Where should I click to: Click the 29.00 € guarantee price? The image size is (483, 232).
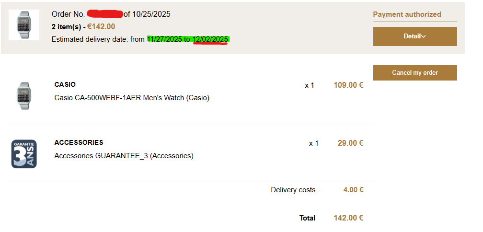pyautogui.click(x=350, y=143)
